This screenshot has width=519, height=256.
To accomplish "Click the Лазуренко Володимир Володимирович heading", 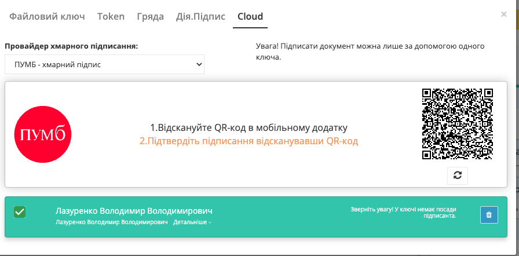I will click(x=134, y=211).
